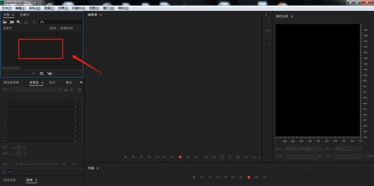Click the red Record button in the editor transport
The image size is (374, 186).
click(180, 157)
